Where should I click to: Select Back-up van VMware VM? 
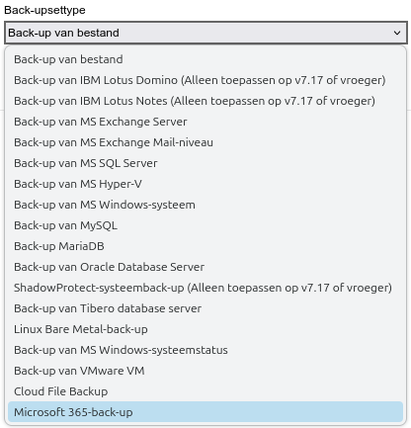(205, 371)
